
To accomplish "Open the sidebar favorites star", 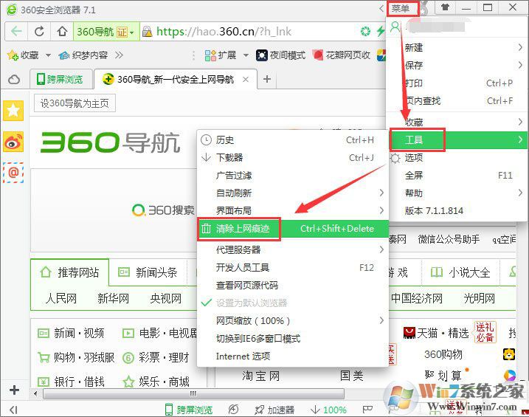I will pos(13,110).
